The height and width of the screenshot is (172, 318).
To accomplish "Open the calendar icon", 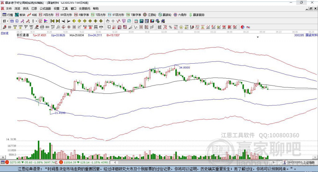I will (136, 21).
